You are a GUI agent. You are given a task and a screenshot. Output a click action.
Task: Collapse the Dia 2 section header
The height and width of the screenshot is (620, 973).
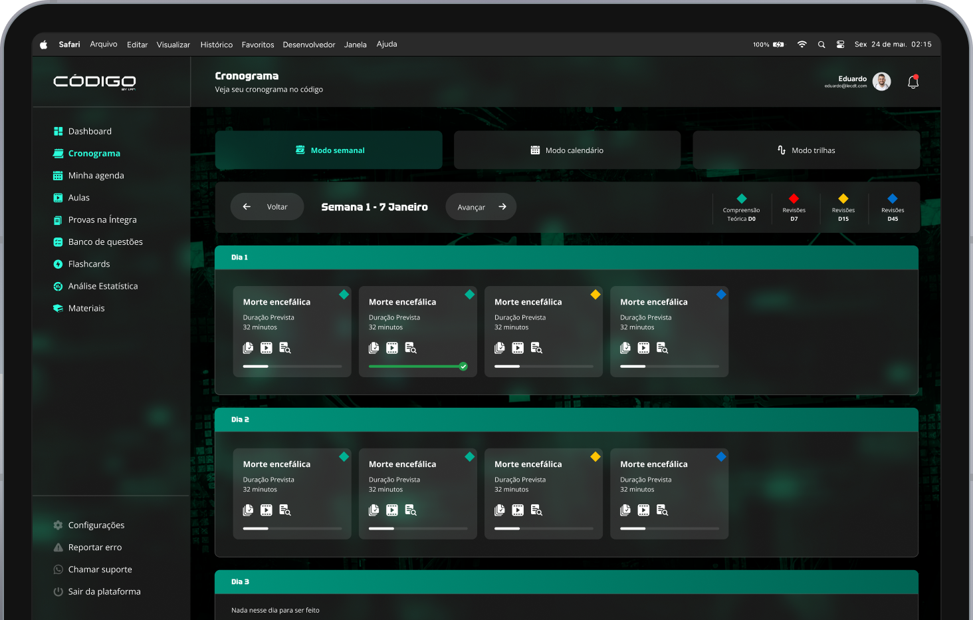pos(566,420)
